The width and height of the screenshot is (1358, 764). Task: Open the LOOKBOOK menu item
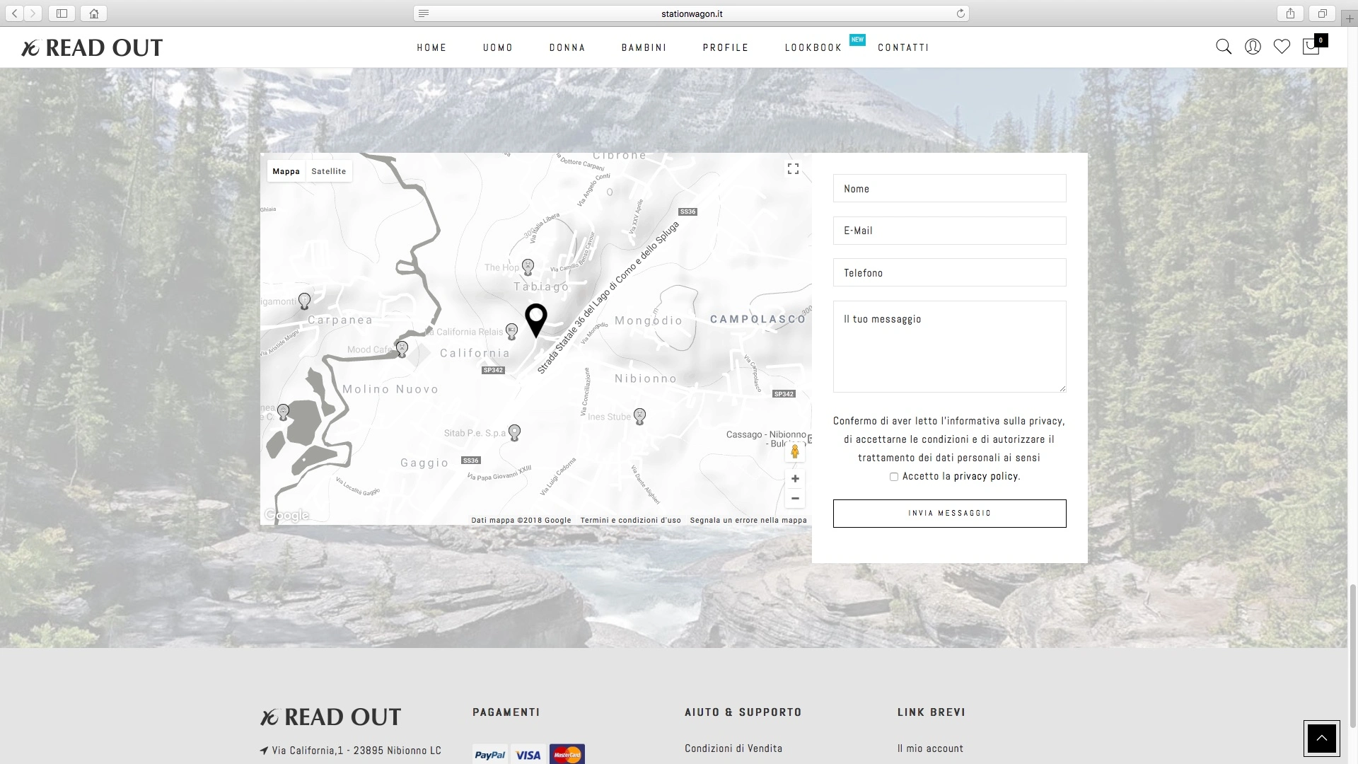tap(813, 47)
